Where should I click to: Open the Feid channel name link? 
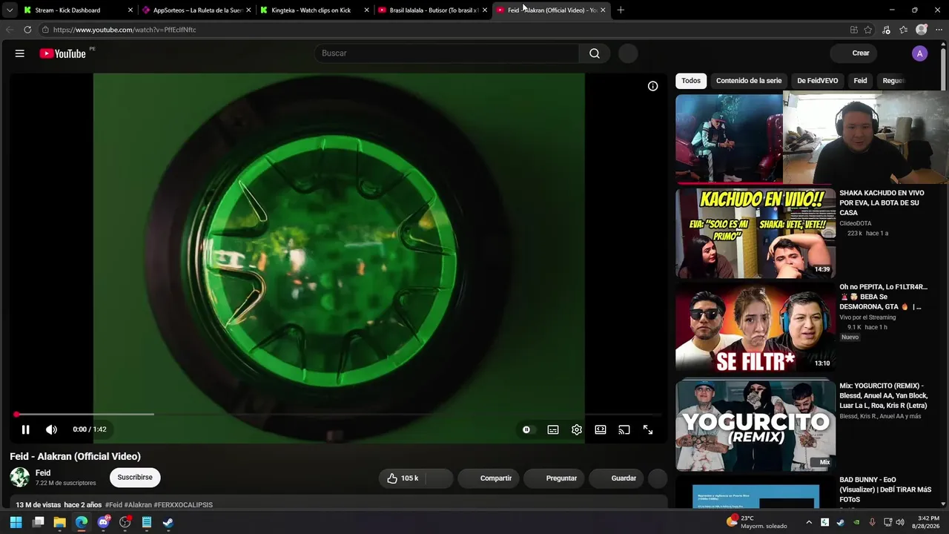pyautogui.click(x=43, y=473)
